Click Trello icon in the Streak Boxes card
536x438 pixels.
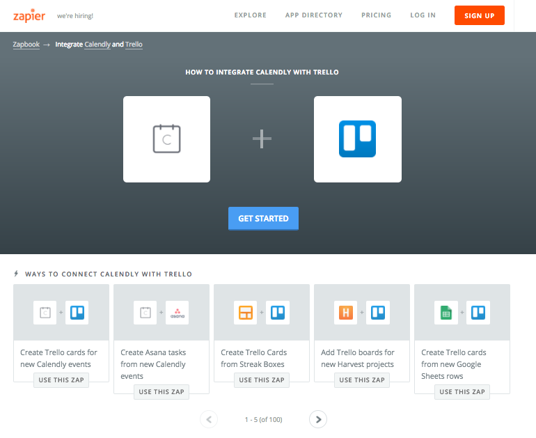click(x=278, y=313)
